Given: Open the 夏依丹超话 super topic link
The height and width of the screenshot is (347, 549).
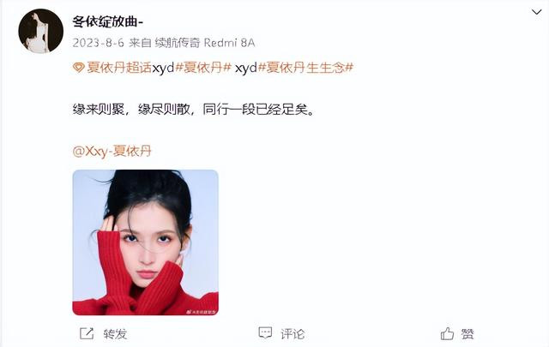Looking at the screenshot, I should [119, 68].
